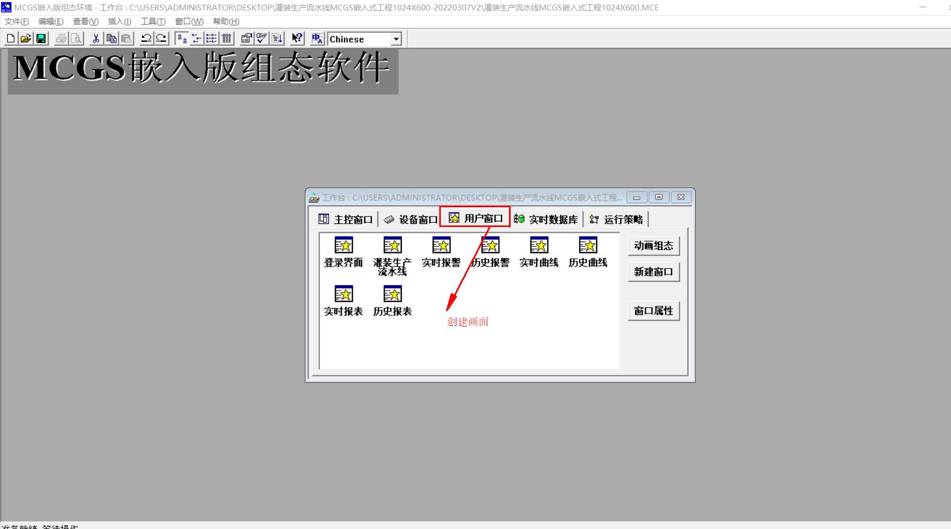
Task: Open the 查看(V) menu
Action: point(85,21)
